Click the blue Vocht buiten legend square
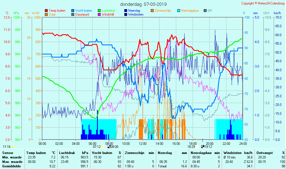Viewport: 286px width, 169px height. pyautogui.click(x=73, y=11)
